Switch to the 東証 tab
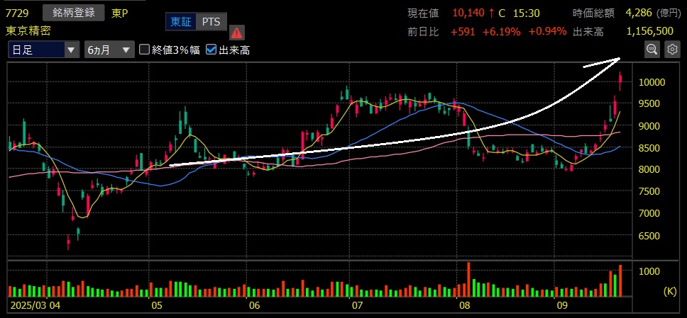Image resolution: width=687 pixels, height=318 pixels. pyautogui.click(x=180, y=22)
